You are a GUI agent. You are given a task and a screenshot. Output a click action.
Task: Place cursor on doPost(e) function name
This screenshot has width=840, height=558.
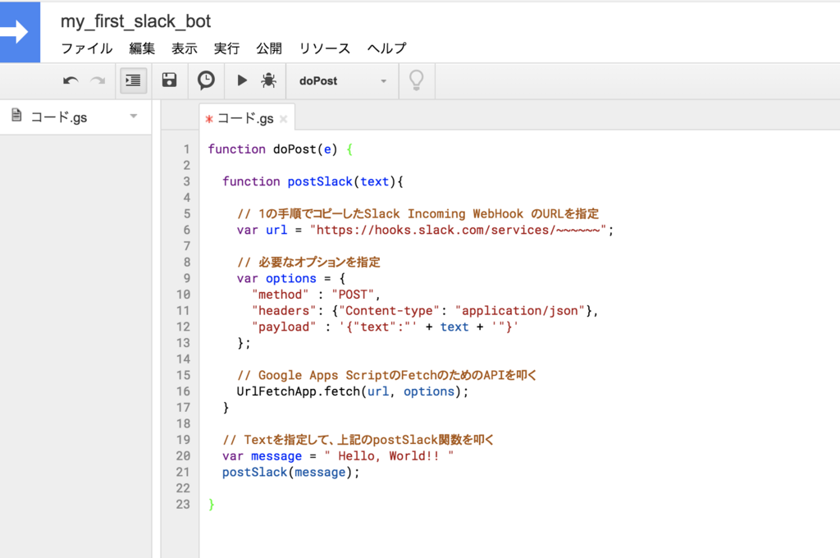(x=305, y=149)
